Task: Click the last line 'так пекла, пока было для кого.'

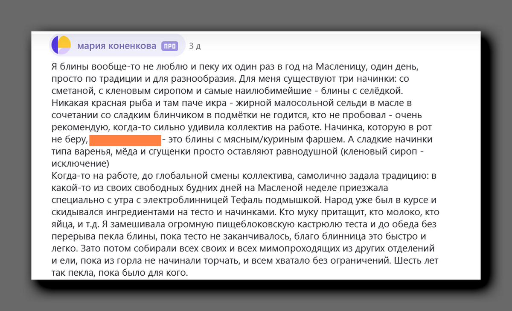Action: tap(119, 273)
